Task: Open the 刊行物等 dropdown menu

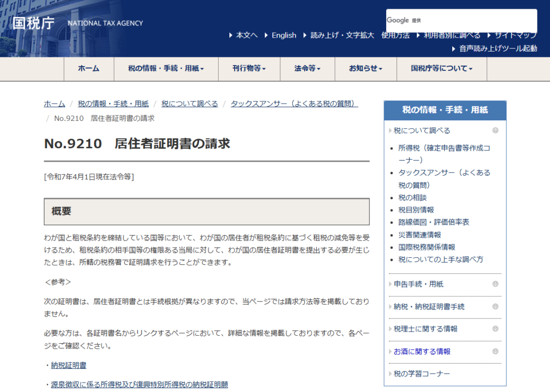Action: (x=249, y=69)
